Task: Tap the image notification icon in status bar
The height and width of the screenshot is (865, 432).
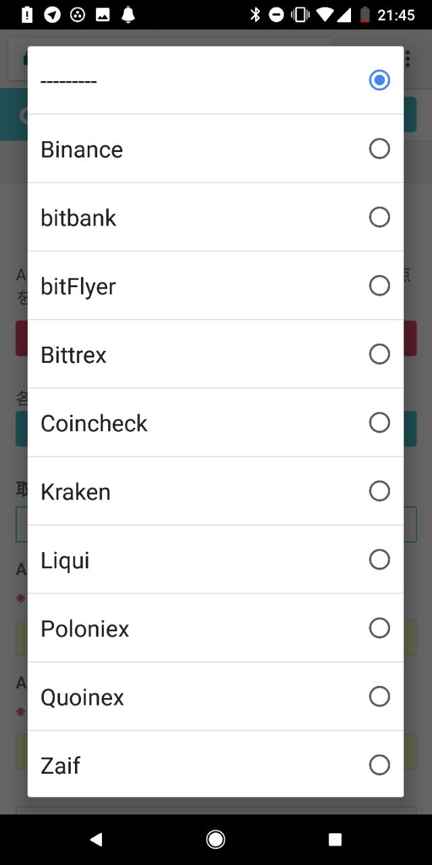Action: (x=103, y=15)
